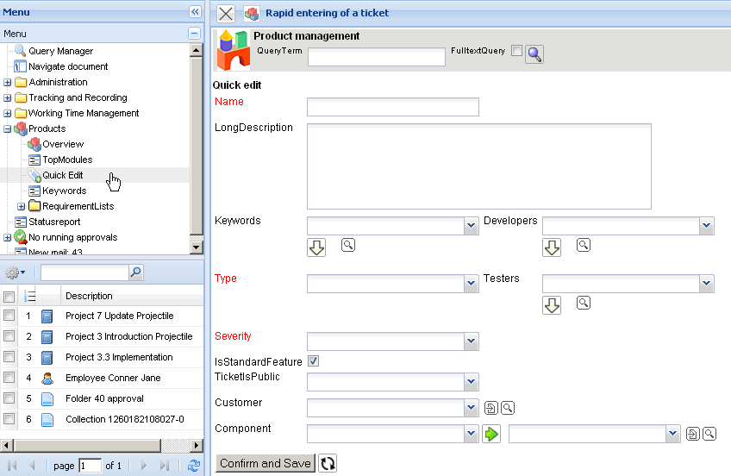Click the search icon under Keywords
731x476 pixels.
(x=348, y=245)
